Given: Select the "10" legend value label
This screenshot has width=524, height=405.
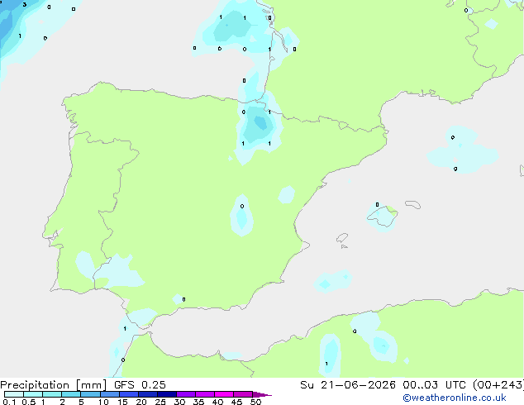Looking at the screenshot, I should point(103,402).
